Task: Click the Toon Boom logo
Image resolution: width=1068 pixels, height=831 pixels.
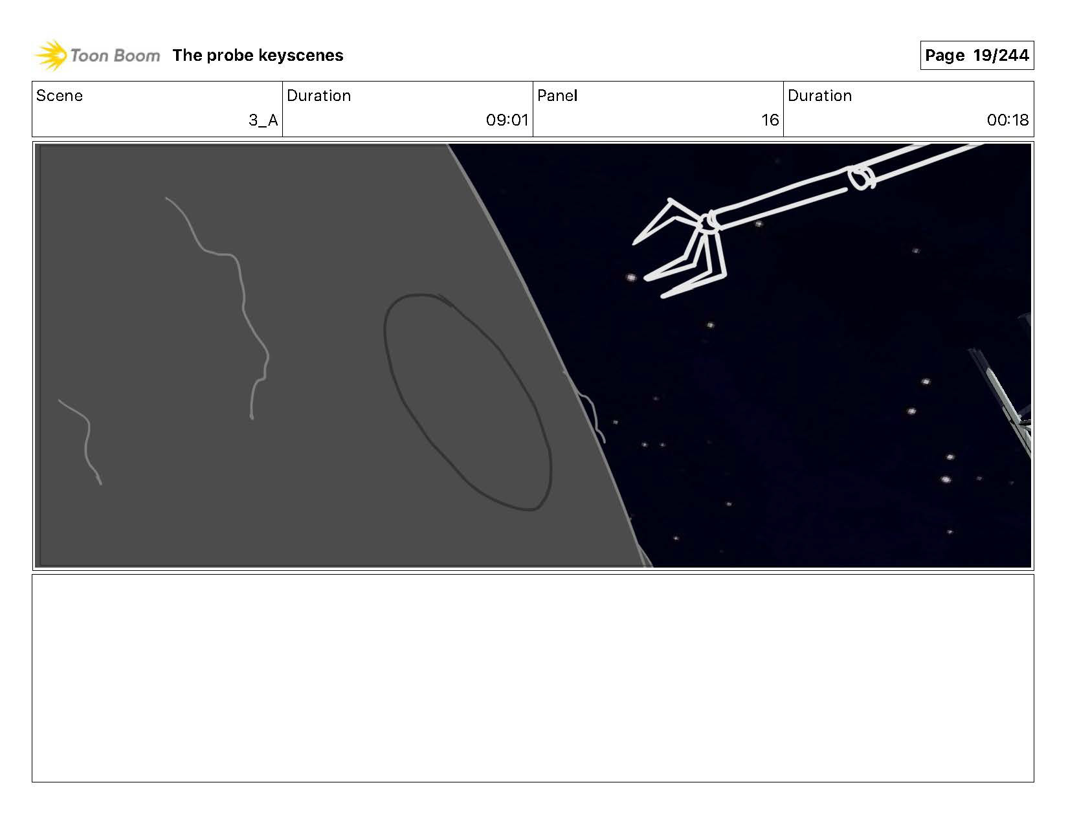Action: click(x=97, y=56)
